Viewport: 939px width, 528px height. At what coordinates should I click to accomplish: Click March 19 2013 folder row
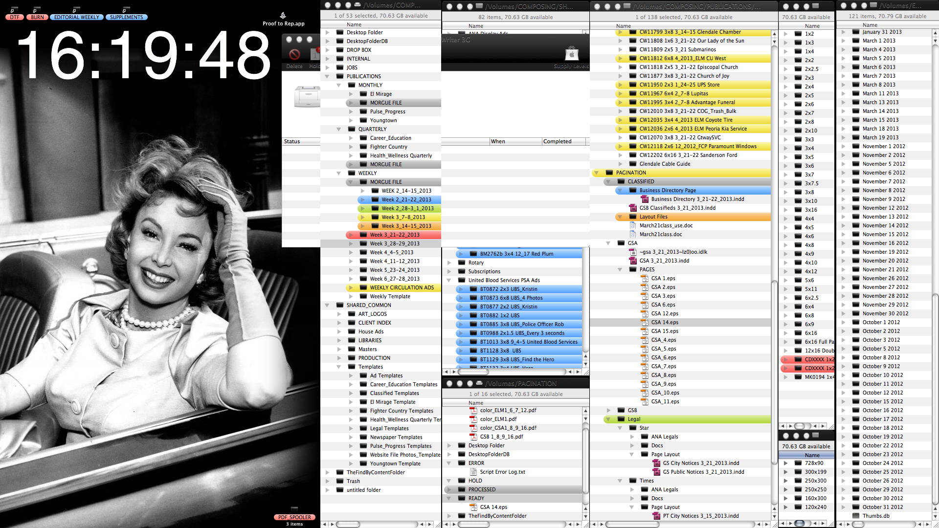click(x=880, y=138)
